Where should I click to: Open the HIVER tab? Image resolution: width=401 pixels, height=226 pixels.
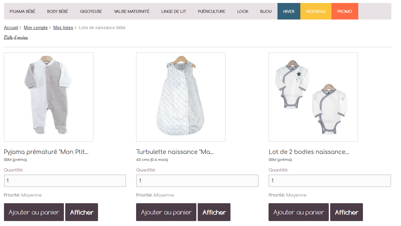click(289, 11)
